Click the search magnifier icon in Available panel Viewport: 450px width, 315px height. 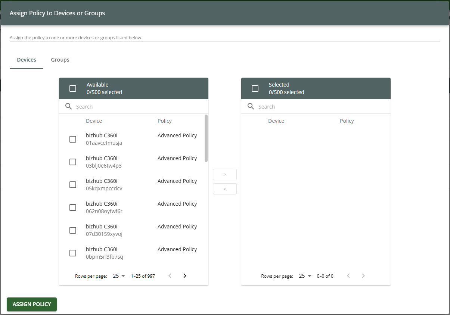click(68, 106)
